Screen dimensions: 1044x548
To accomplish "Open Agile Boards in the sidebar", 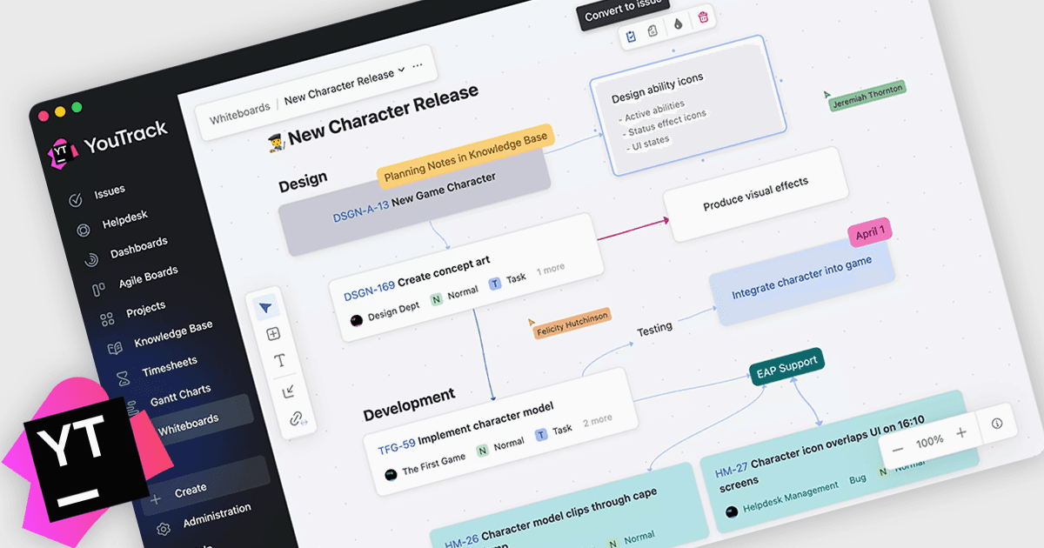I will 136,281.
